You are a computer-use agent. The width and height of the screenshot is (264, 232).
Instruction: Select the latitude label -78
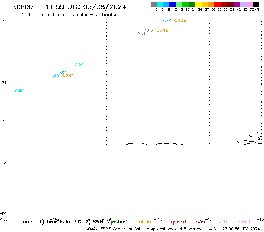point(3,163)
